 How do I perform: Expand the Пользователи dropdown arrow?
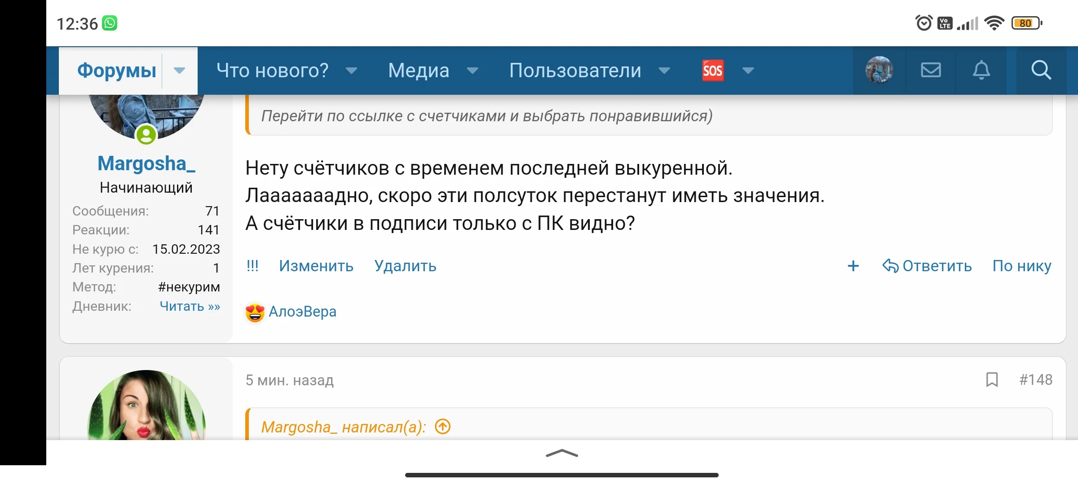(x=664, y=71)
